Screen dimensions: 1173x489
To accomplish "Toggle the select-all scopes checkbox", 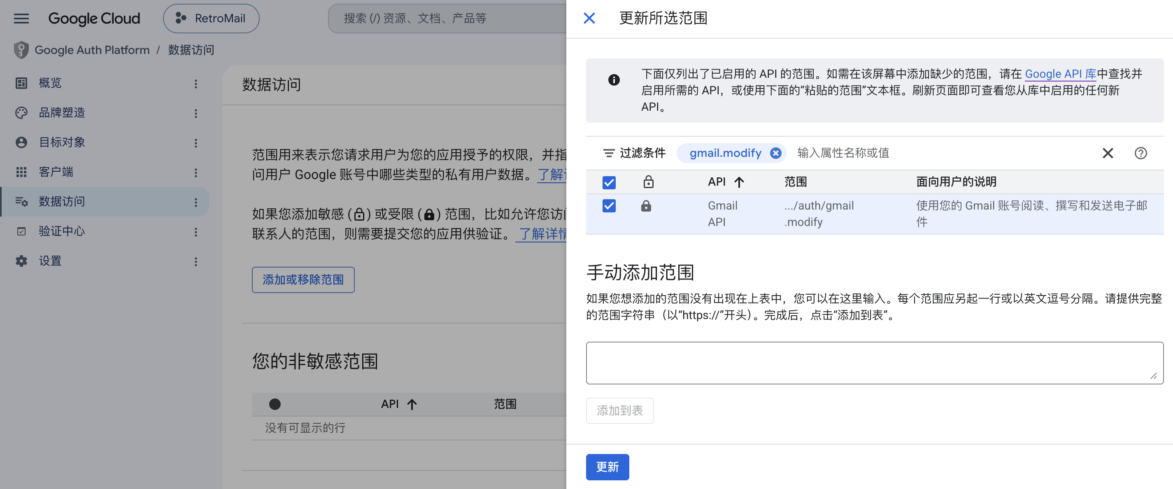I will click(609, 182).
